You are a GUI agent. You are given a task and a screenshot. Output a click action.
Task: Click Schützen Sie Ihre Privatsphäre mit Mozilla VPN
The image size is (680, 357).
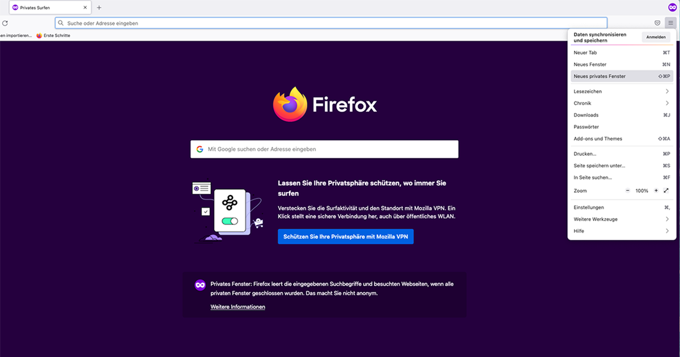coord(346,236)
